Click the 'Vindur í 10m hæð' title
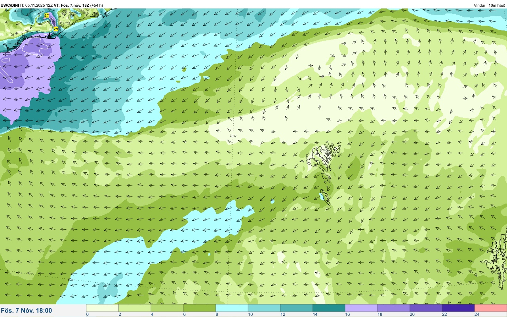 click(x=490, y=5)
